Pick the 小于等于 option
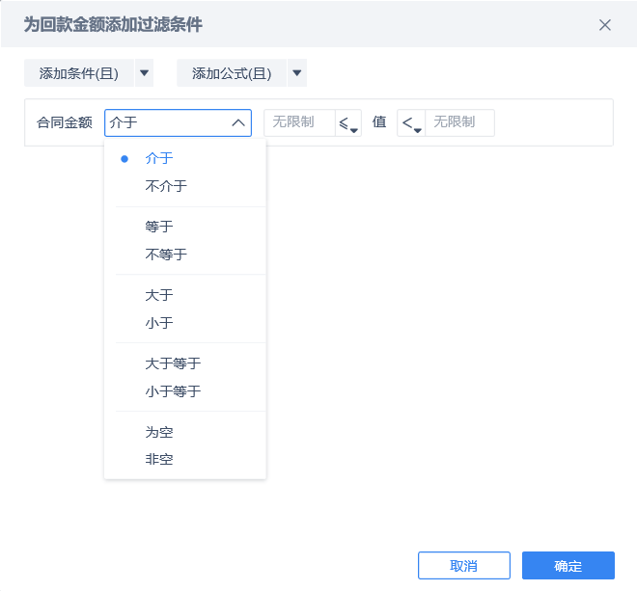The height and width of the screenshot is (591, 637). [x=173, y=391]
